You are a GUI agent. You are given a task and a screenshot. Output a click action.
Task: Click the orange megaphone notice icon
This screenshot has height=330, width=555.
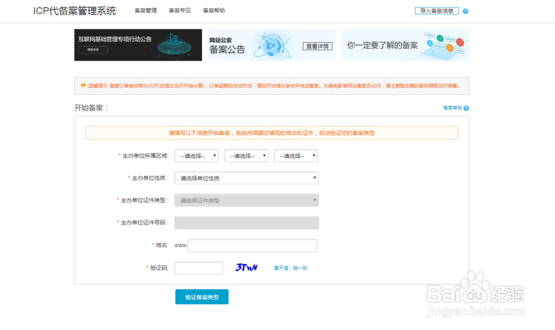84,85
